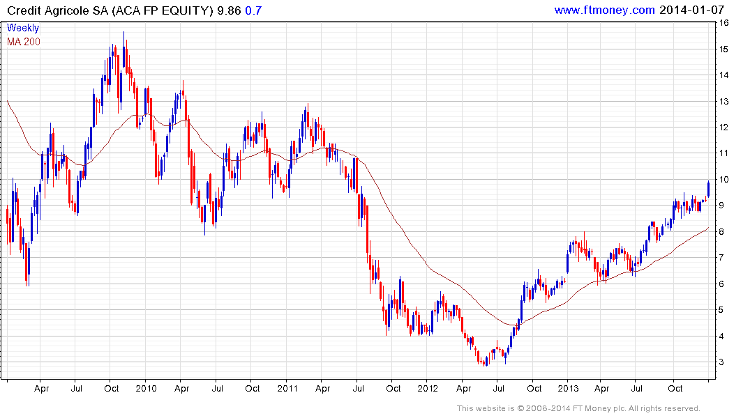Click the 'Apr' x-axis label following 2012

[x=463, y=389]
